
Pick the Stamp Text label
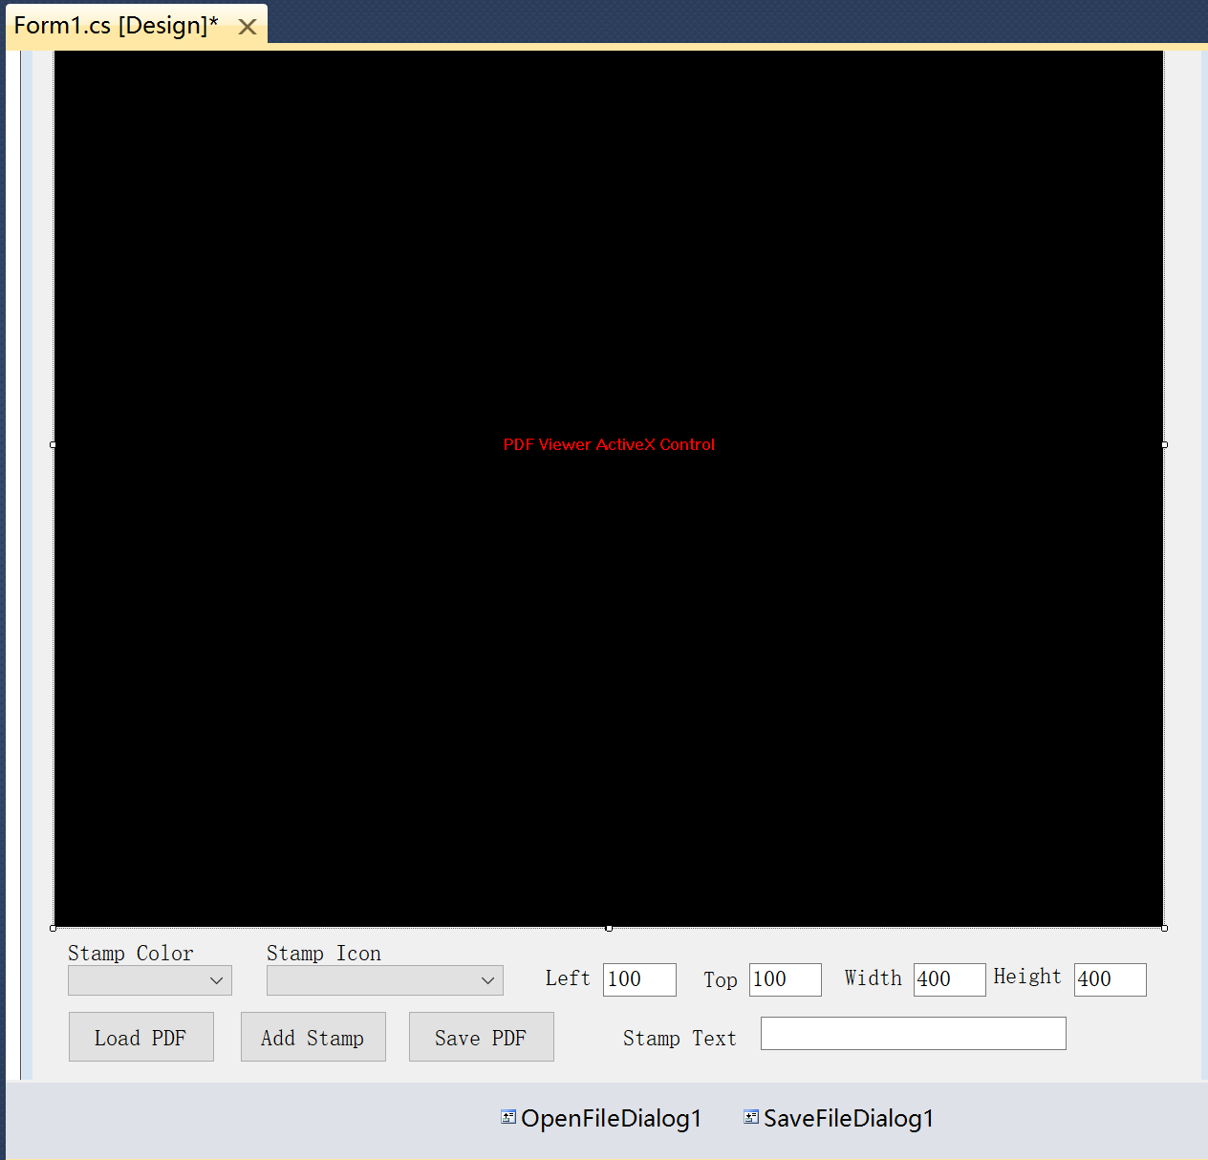[679, 1039]
